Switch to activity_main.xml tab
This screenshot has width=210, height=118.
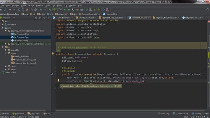[x=86, y=18]
